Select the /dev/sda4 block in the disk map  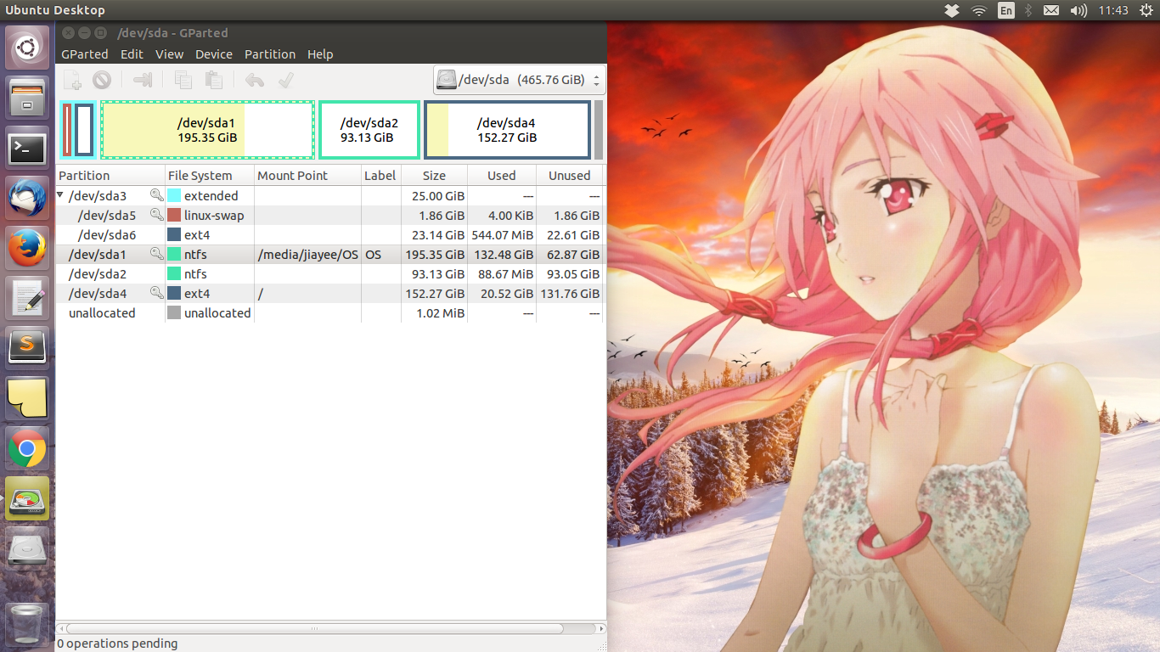point(507,130)
